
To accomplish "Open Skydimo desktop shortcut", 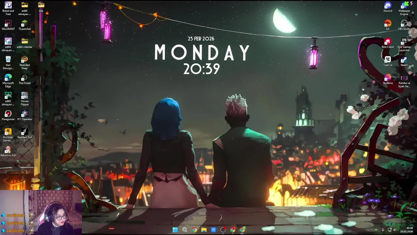I will 388,79.
